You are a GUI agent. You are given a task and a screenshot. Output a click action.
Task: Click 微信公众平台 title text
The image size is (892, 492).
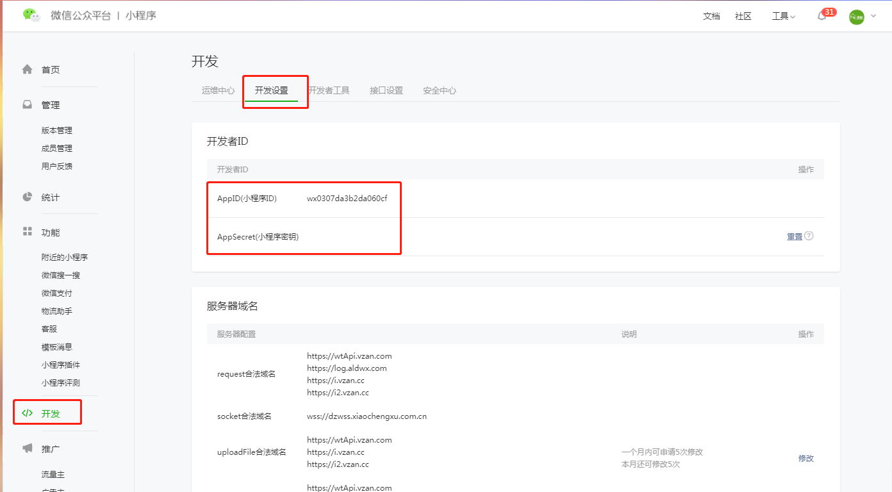click(81, 15)
